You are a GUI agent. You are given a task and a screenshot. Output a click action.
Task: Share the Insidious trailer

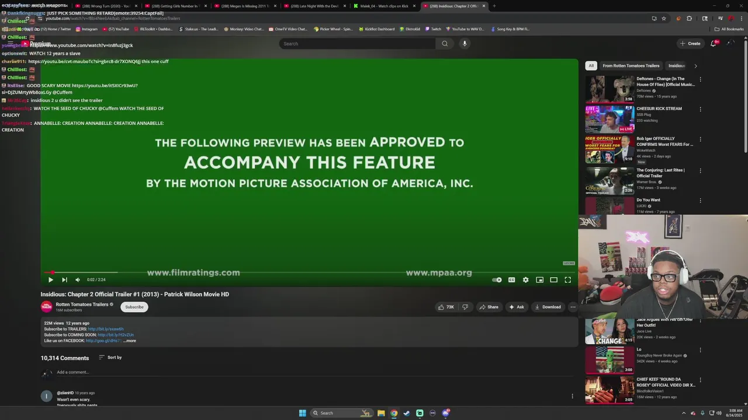(x=489, y=307)
